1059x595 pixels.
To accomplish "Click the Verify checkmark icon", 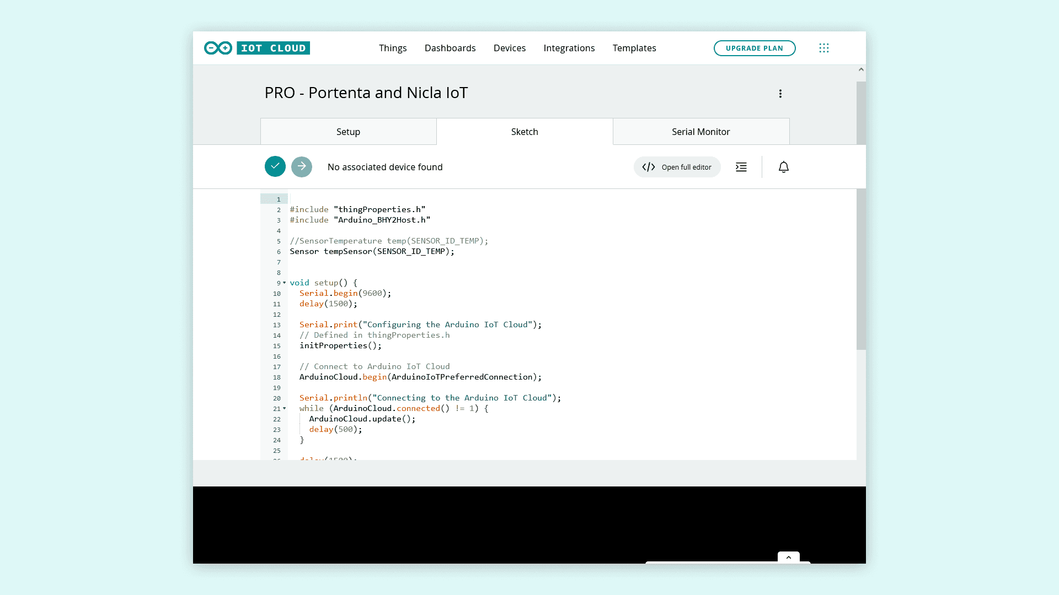I will [275, 166].
